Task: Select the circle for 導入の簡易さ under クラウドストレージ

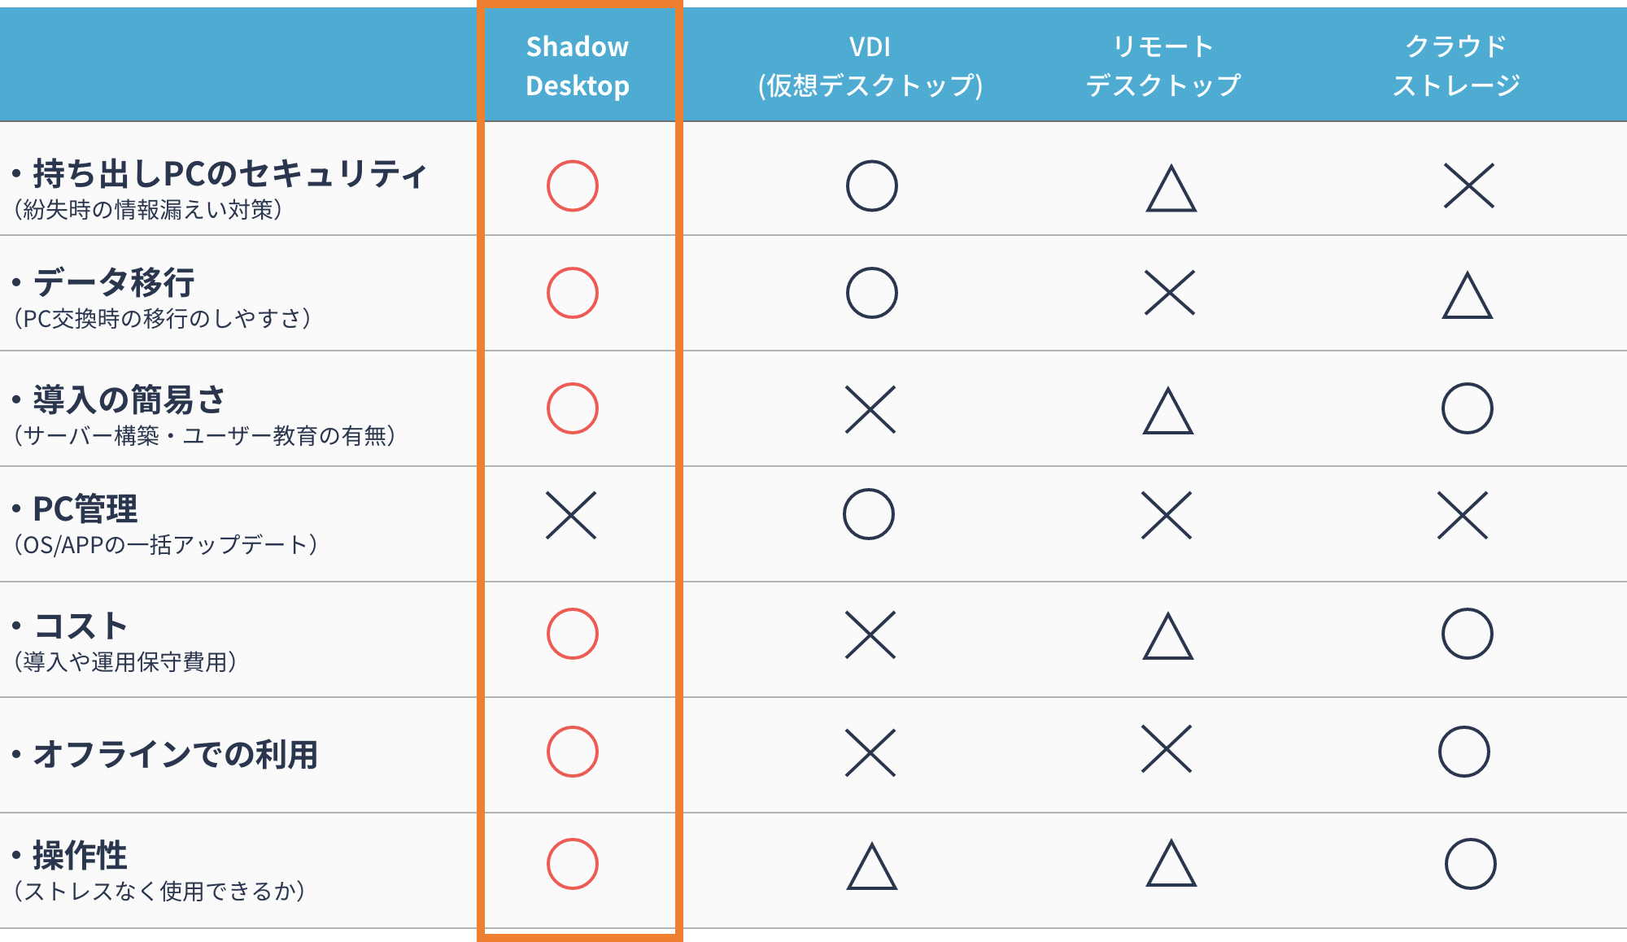Action: 1468,408
